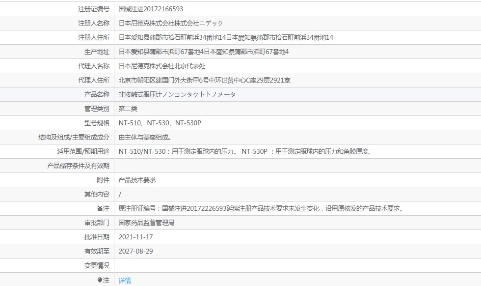
Task: Select the production address 浜町67番地4 value
Action: (204, 52)
